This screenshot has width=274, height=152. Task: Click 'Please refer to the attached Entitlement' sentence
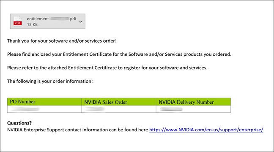107,68
